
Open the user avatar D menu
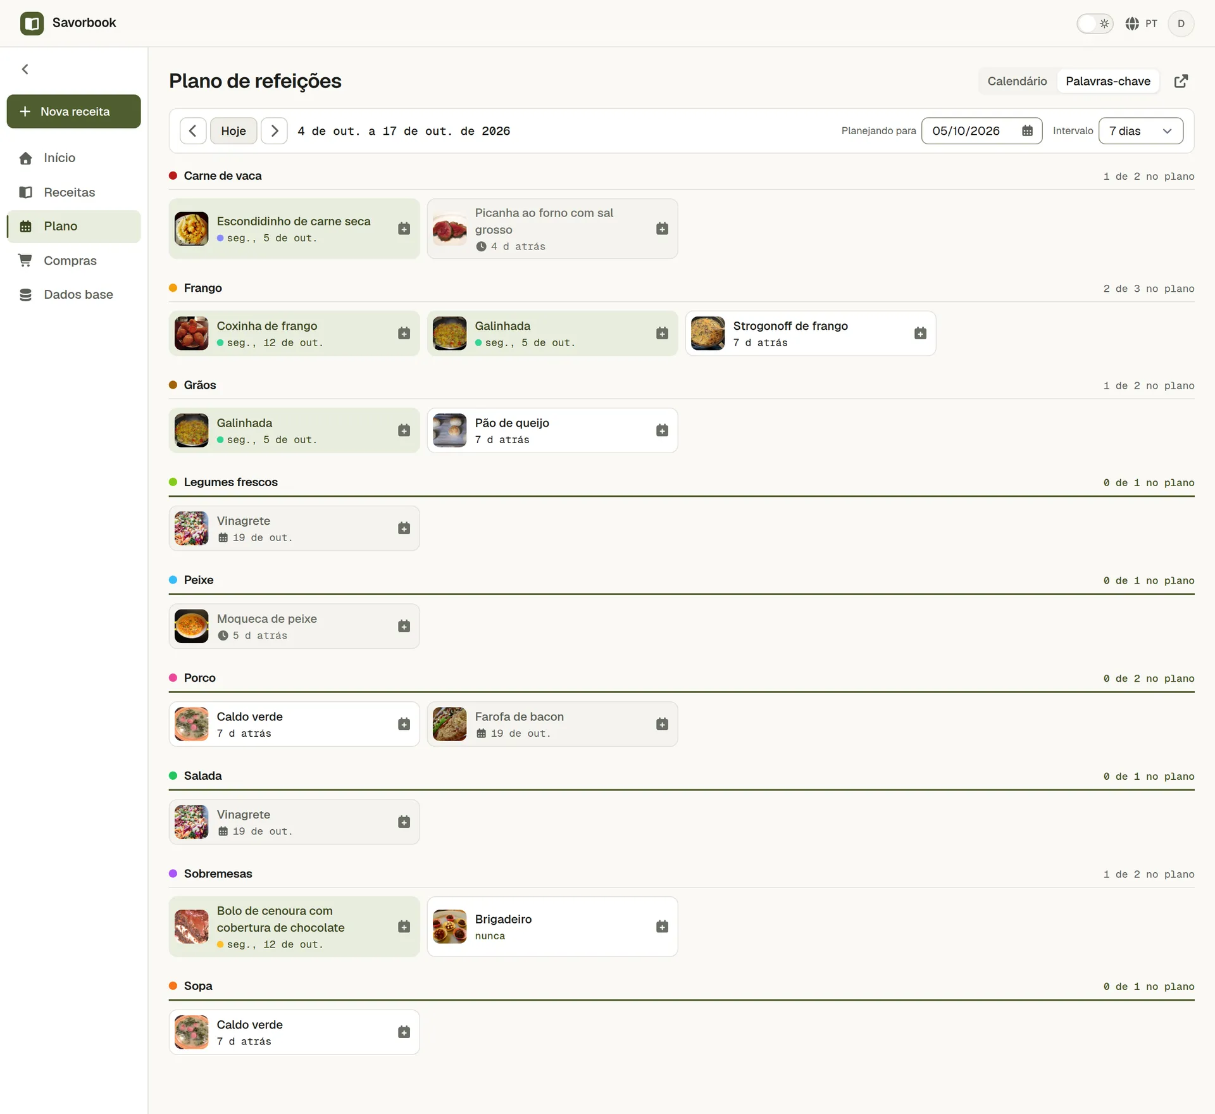click(x=1181, y=23)
